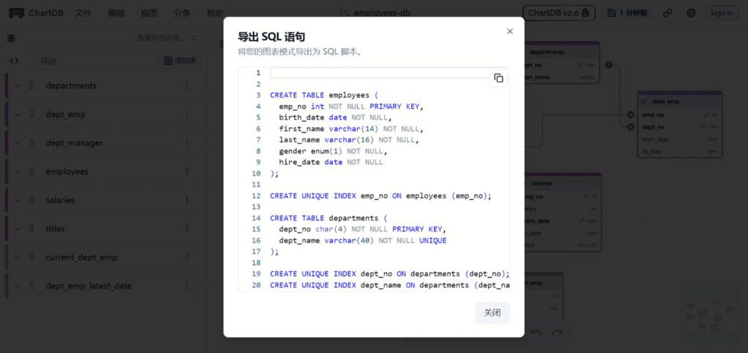The height and width of the screenshot is (353, 748).
Task: Open the 分享 menu
Action: [182, 13]
